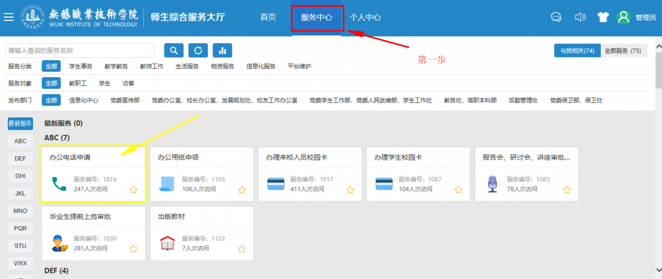Go to the 首页 tab
This screenshot has height=279, width=662.
point(268,17)
